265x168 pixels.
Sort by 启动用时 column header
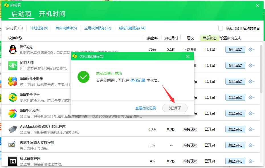coord(171,38)
